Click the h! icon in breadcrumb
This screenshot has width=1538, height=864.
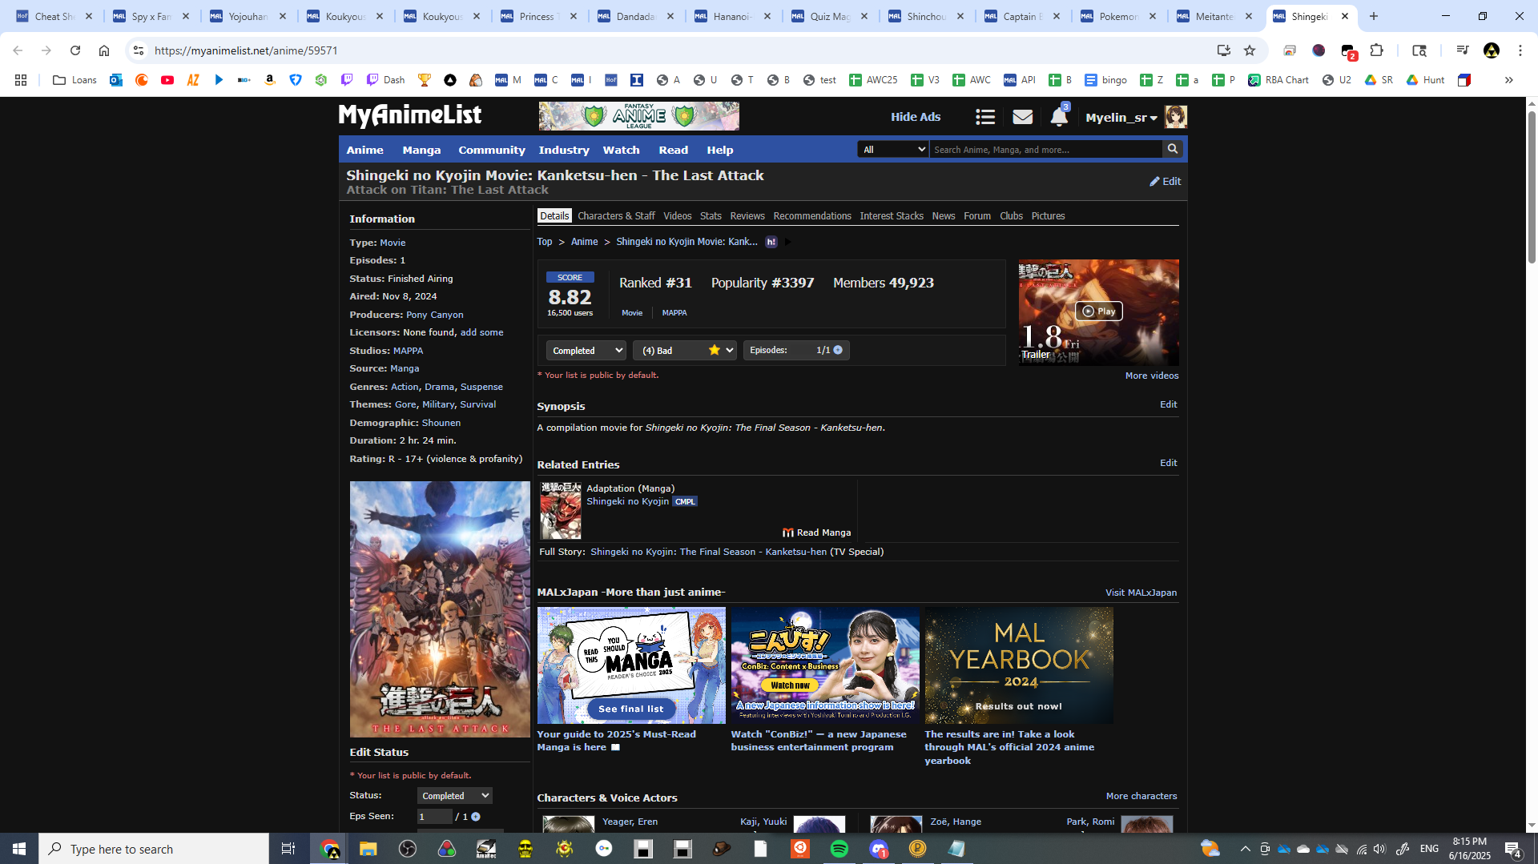[x=771, y=242]
